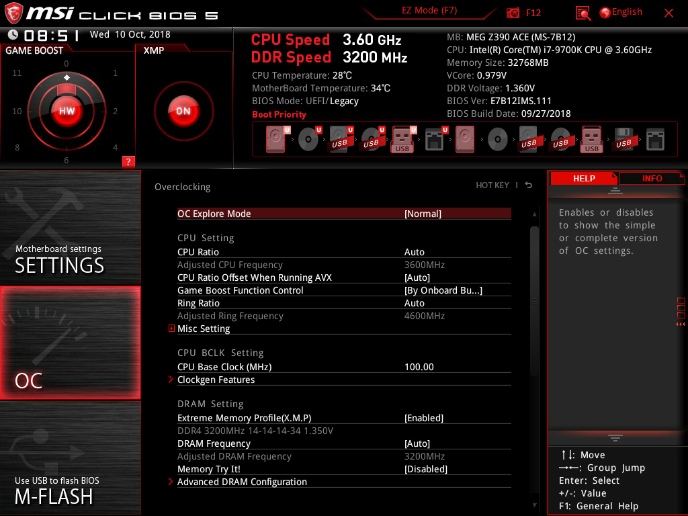The width and height of the screenshot is (688, 516).
Task: Click the date Wed 10 Oct, 2018
Action: coord(130,34)
